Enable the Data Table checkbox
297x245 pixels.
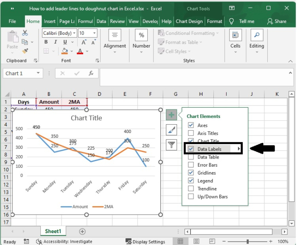pyautogui.click(x=191, y=157)
